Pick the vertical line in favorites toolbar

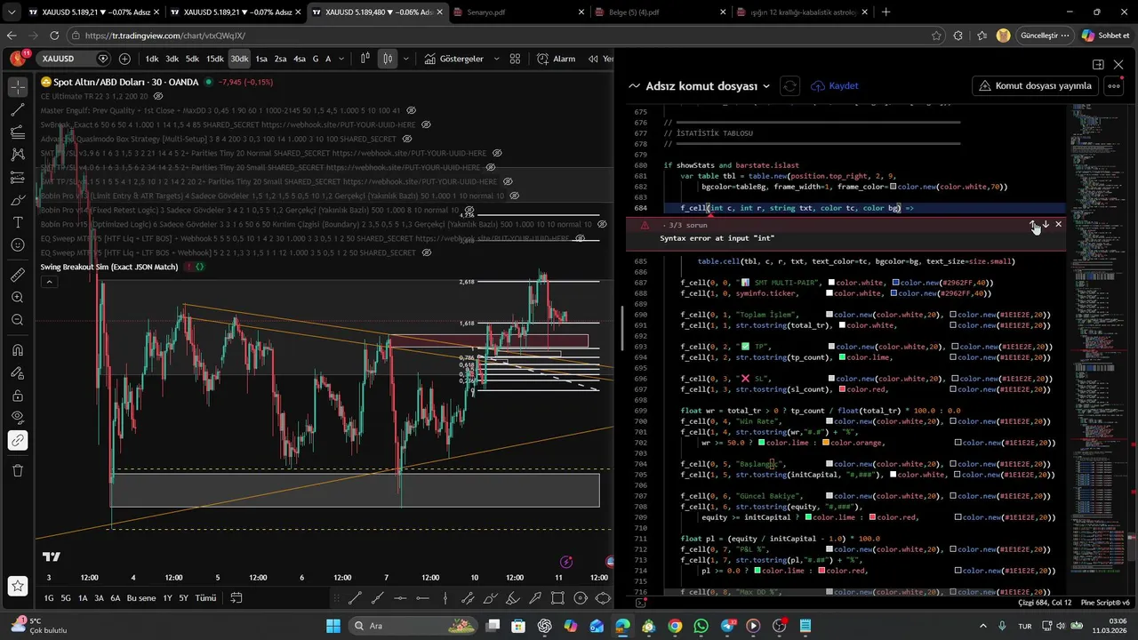445,598
